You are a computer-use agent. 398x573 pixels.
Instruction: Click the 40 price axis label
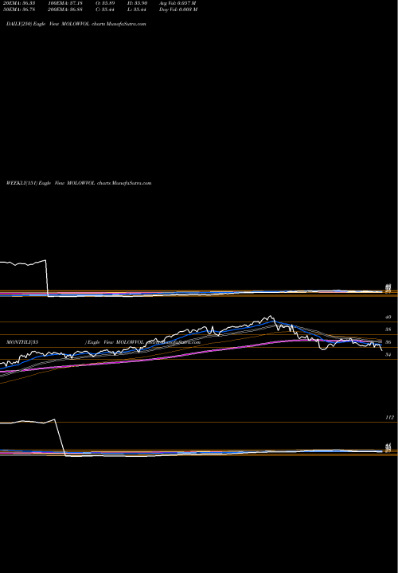pyautogui.click(x=388, y=318)
